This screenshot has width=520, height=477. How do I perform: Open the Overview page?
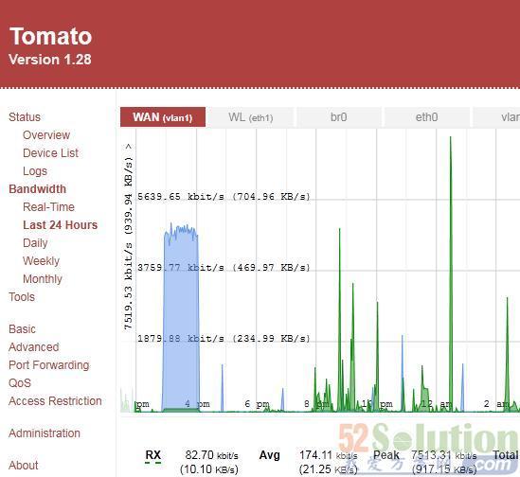[x=46, y=135]
